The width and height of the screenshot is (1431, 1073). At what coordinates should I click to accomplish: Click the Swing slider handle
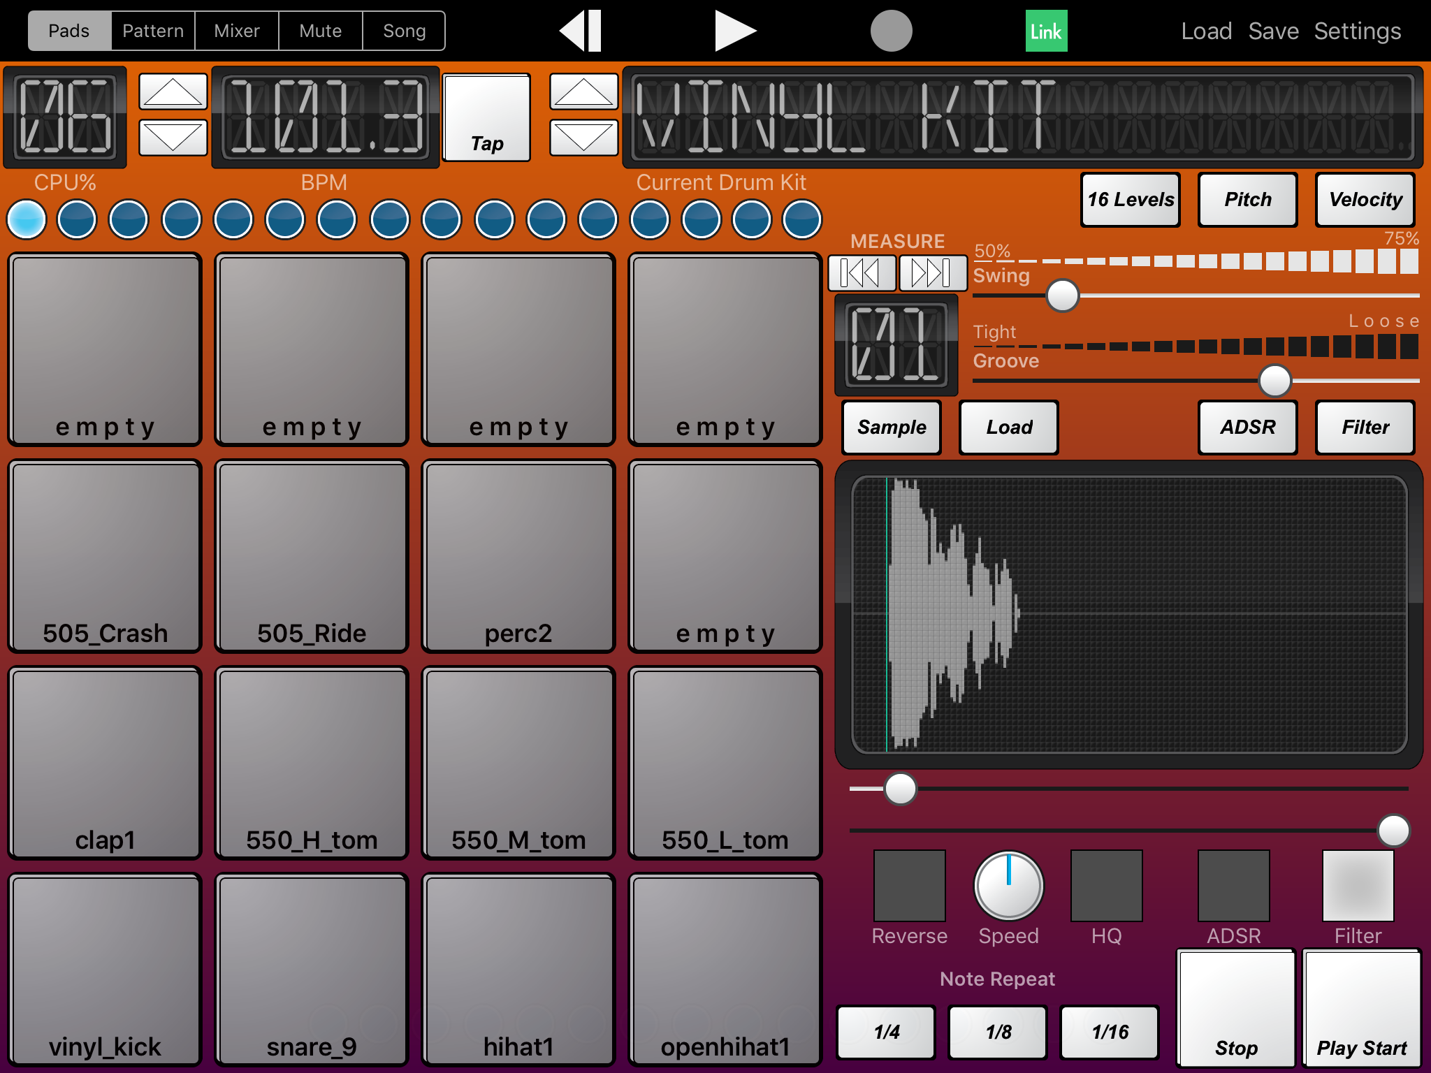click(1062, 295)
